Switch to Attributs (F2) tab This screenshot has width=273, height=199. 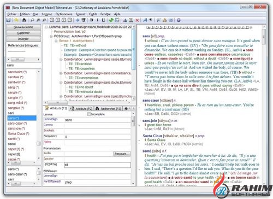click(x=81, y=109)
